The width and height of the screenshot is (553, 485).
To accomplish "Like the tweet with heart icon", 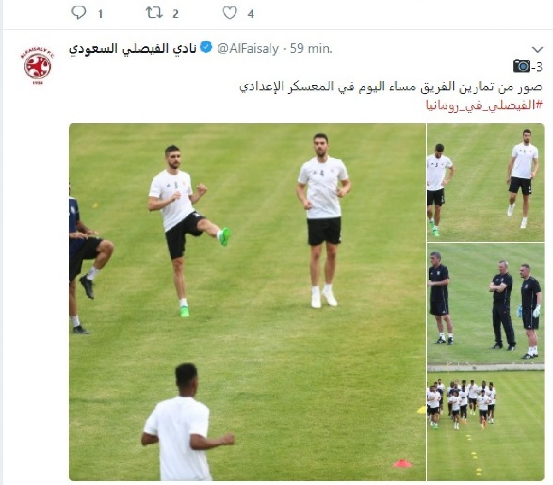I will [x=229, y=13].
